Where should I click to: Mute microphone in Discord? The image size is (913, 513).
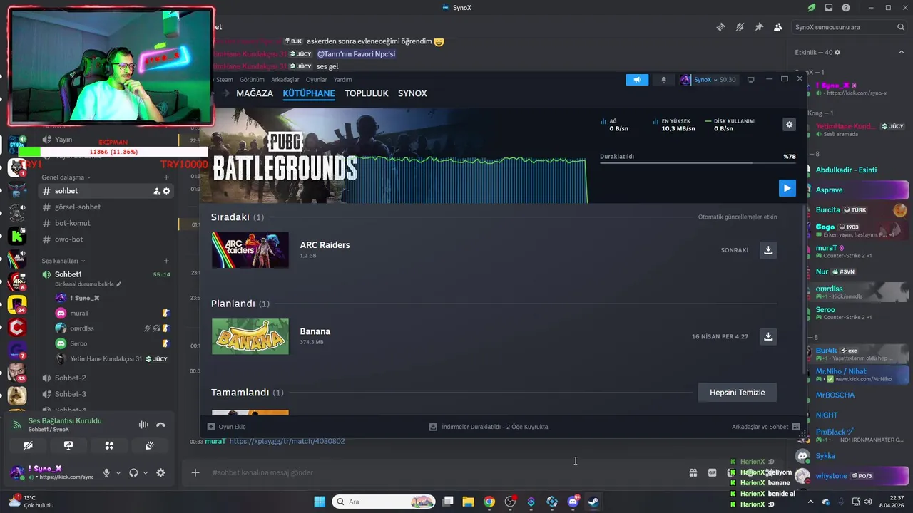tap(106, 472)
